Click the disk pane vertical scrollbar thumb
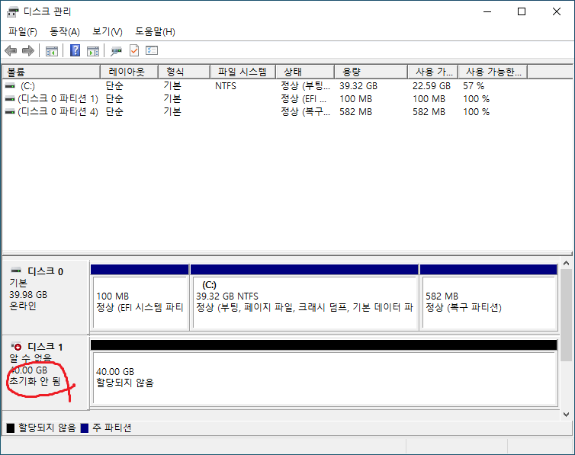The width and height of the screenshot is (575, 455). [566, 315]
